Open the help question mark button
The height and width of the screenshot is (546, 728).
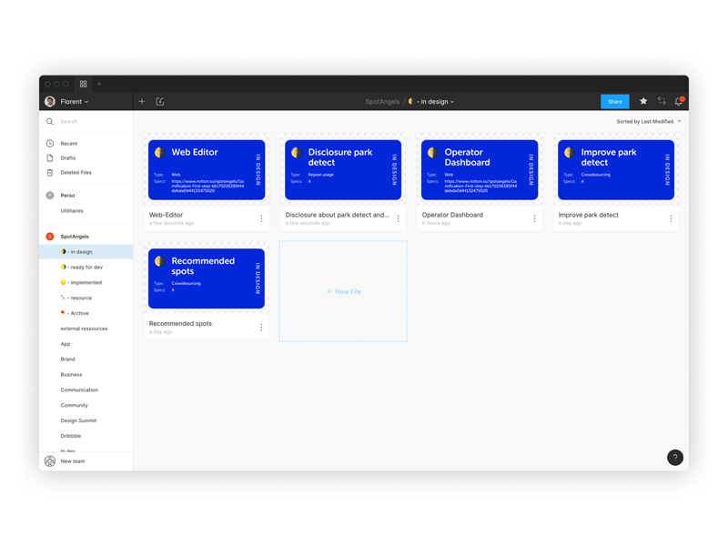point(674,458)
